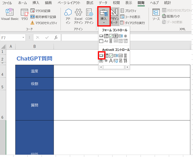Image resolution: width=193 pixels, height=157 pixels.
Task: Click the 質問 label cell
Action: [34, 105]
